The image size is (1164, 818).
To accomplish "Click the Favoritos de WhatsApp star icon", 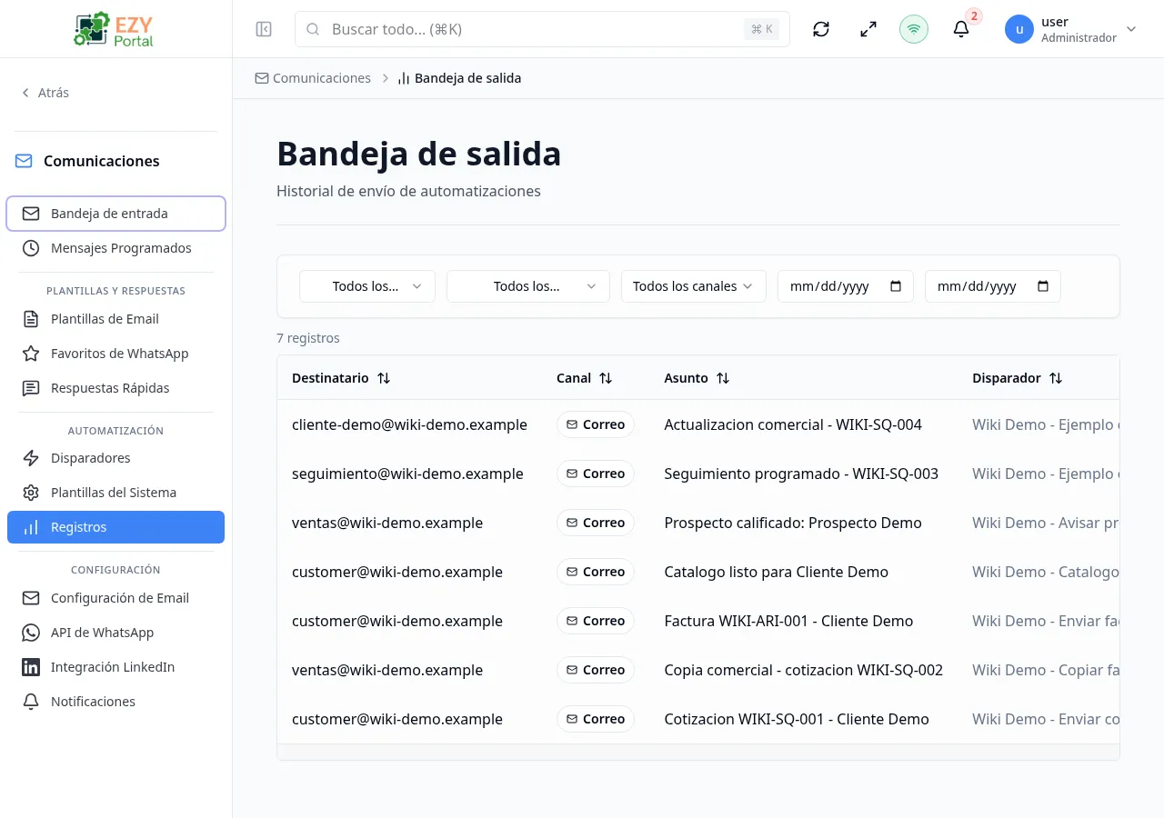I will (x=31, y=354).
